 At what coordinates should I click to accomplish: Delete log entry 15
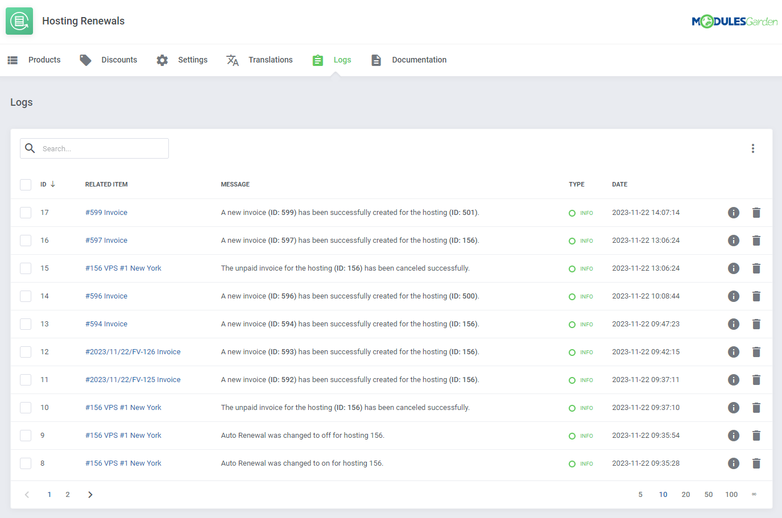click(x=756, y=268)
